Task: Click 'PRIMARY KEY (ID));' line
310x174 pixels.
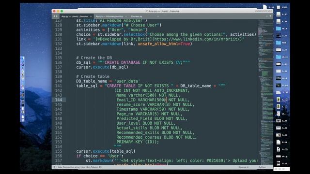Action: click(x=138, y=142)
